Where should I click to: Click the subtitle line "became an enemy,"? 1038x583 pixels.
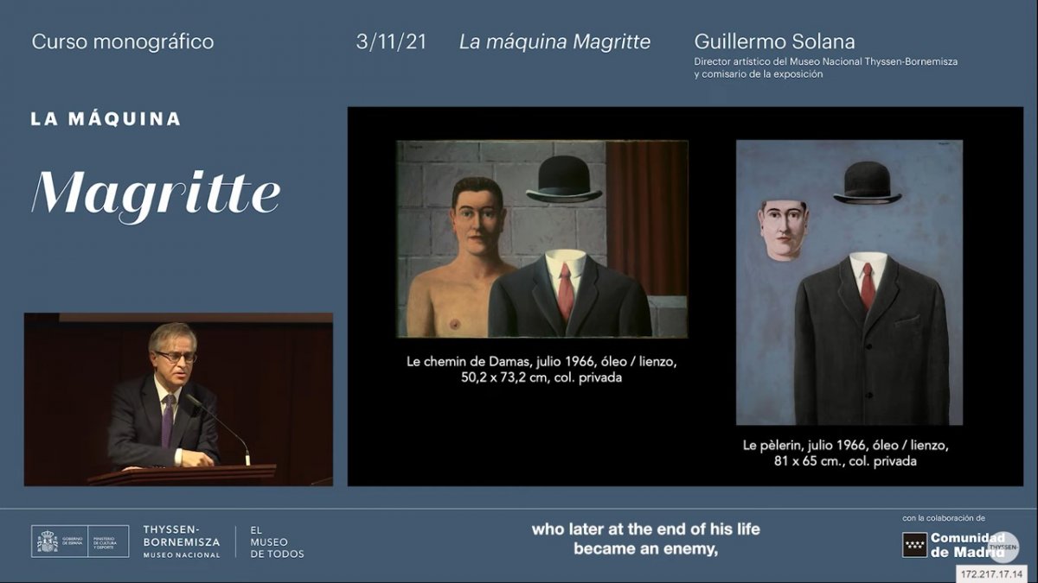[645, 548]
